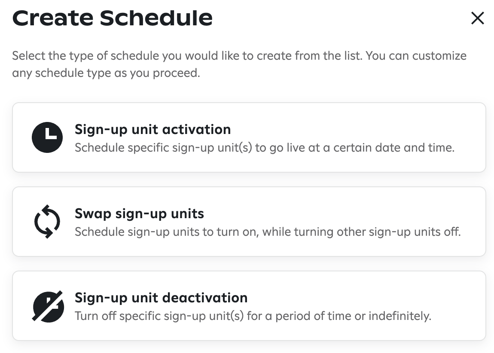Close the Create Schedule dialog
Screen dimensions: 494x353
pos(477,18)
